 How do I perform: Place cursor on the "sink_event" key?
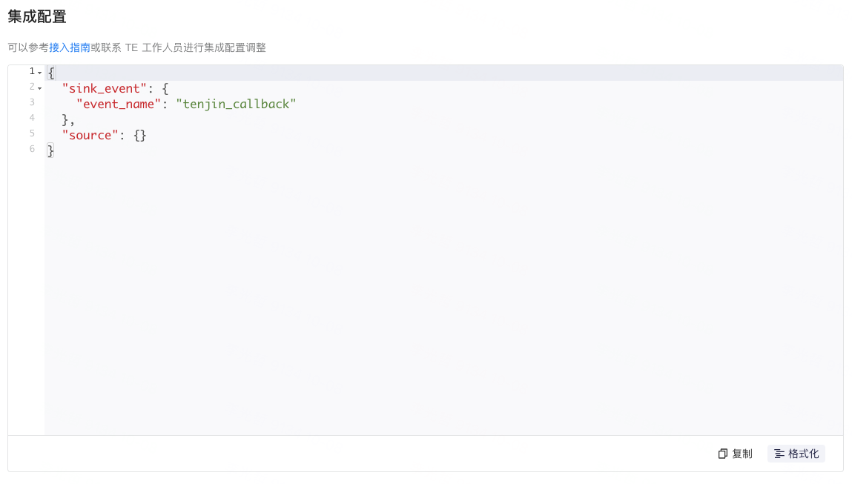[105, 88]
